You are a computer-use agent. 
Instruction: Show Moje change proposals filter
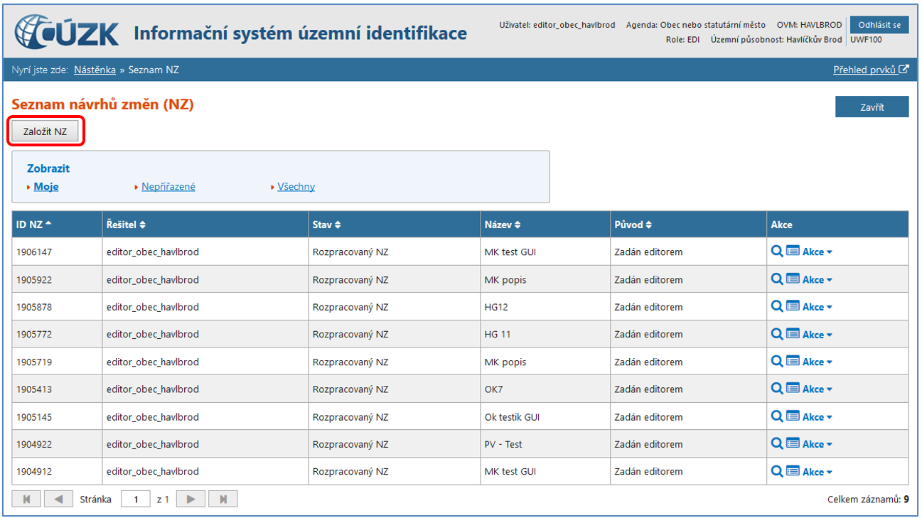[x=46, y=187]
